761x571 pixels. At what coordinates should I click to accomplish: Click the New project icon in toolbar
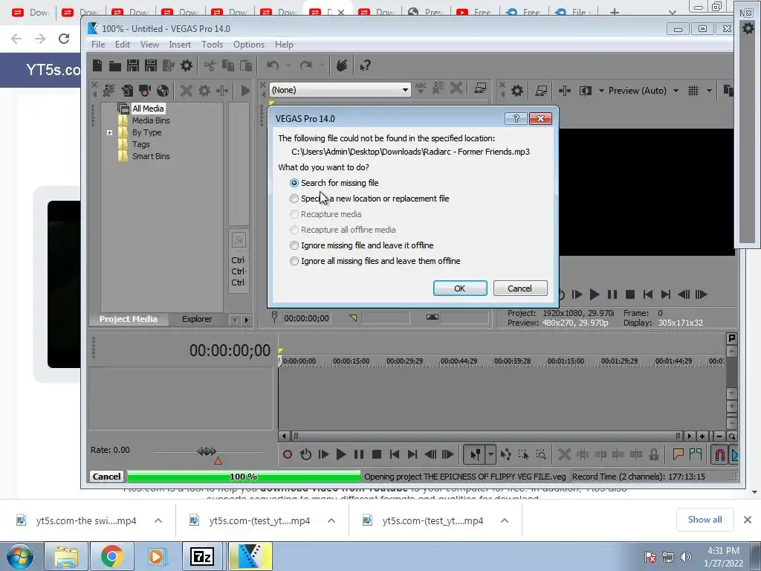(97, 65)
